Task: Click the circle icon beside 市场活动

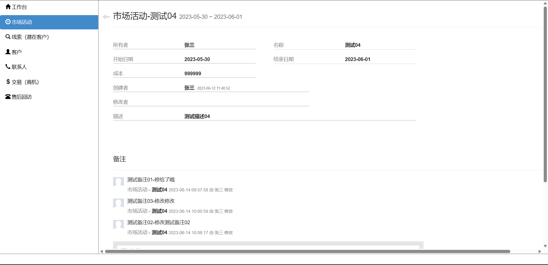Action: (8, 22)
